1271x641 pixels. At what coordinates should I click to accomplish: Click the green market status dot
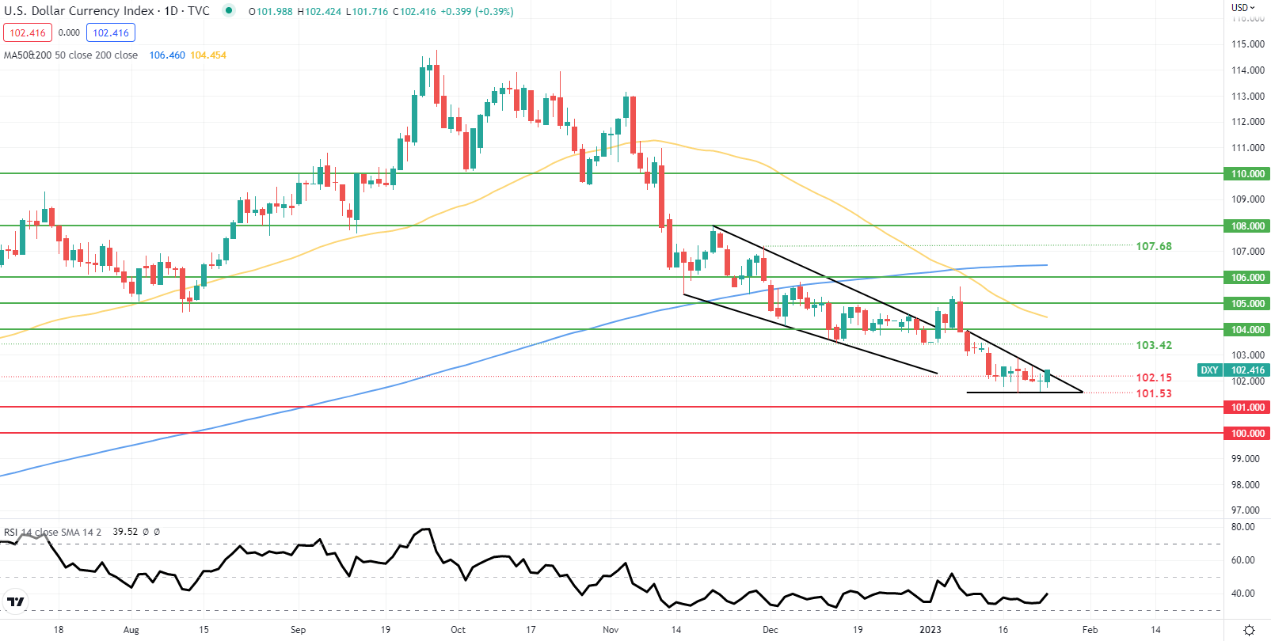229,11
